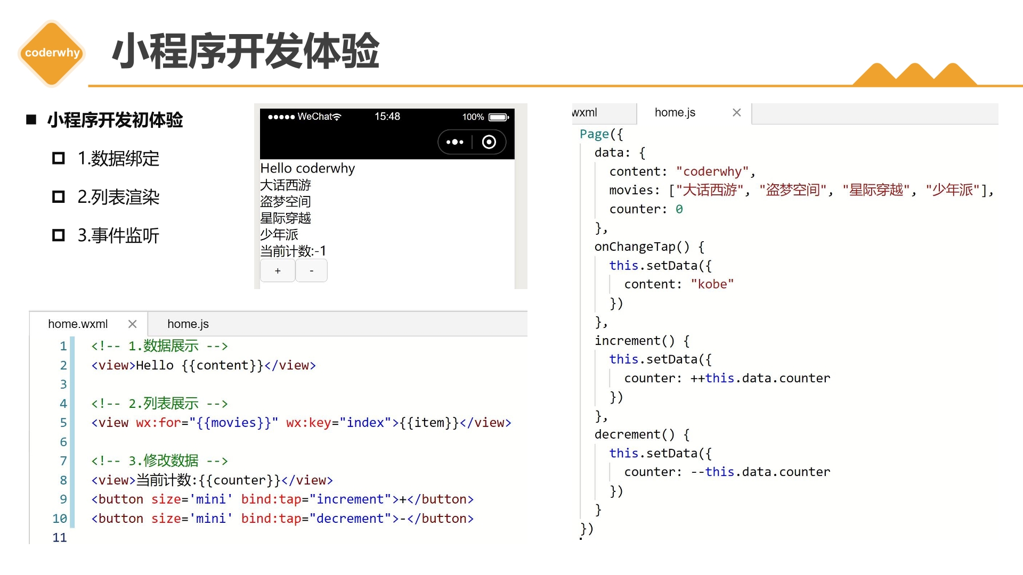
Task: Click the increment() function line
Action: pyautogui.click(x=642, y=341)
